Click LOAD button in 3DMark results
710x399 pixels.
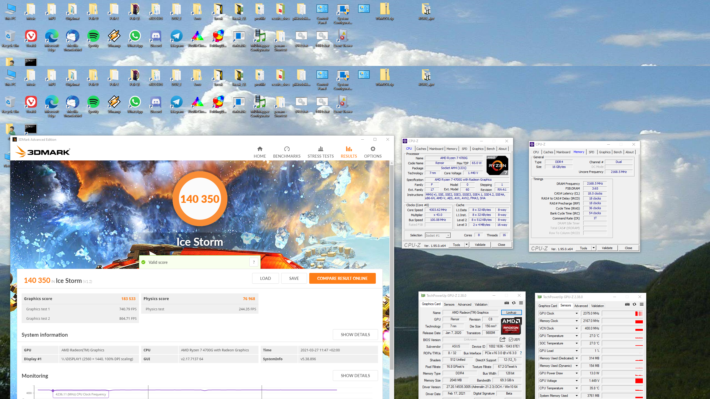point(265,278)
